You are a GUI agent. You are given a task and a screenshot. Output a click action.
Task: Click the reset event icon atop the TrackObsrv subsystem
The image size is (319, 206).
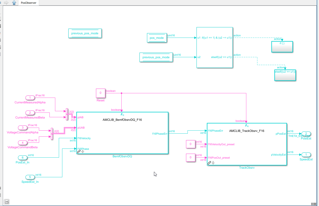tap(246, 125)
